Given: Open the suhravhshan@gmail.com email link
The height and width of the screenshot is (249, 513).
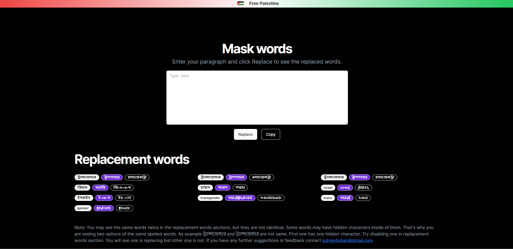Looking at the screenshot, I should pos(347,240).
